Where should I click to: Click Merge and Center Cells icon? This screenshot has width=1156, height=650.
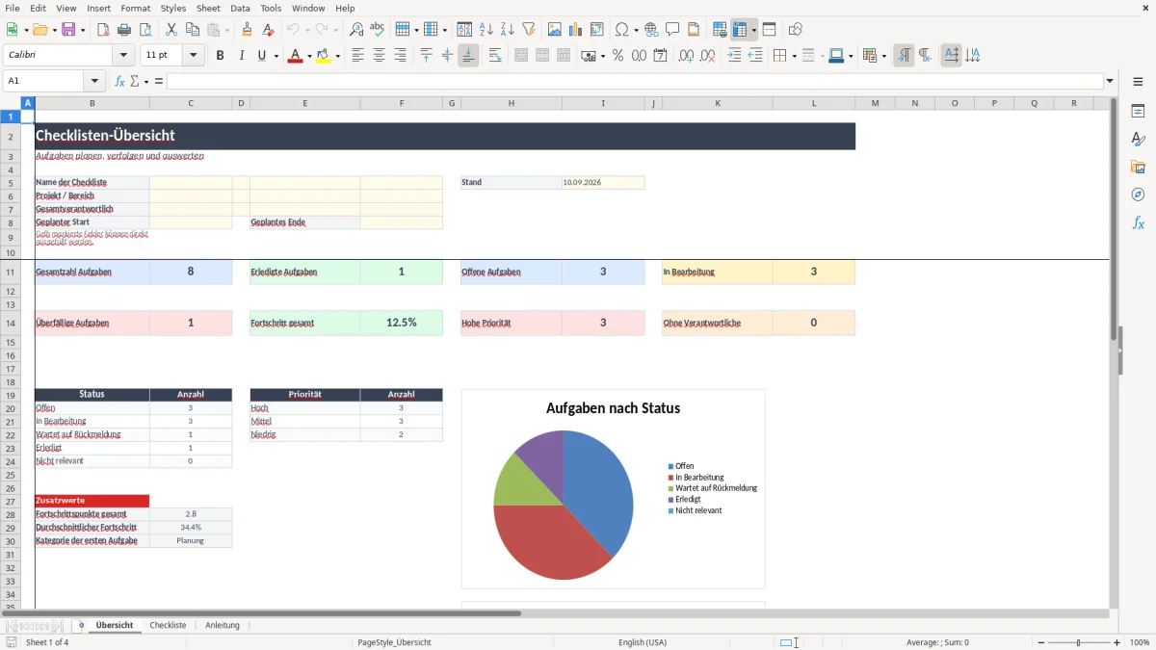click(521, 56)
